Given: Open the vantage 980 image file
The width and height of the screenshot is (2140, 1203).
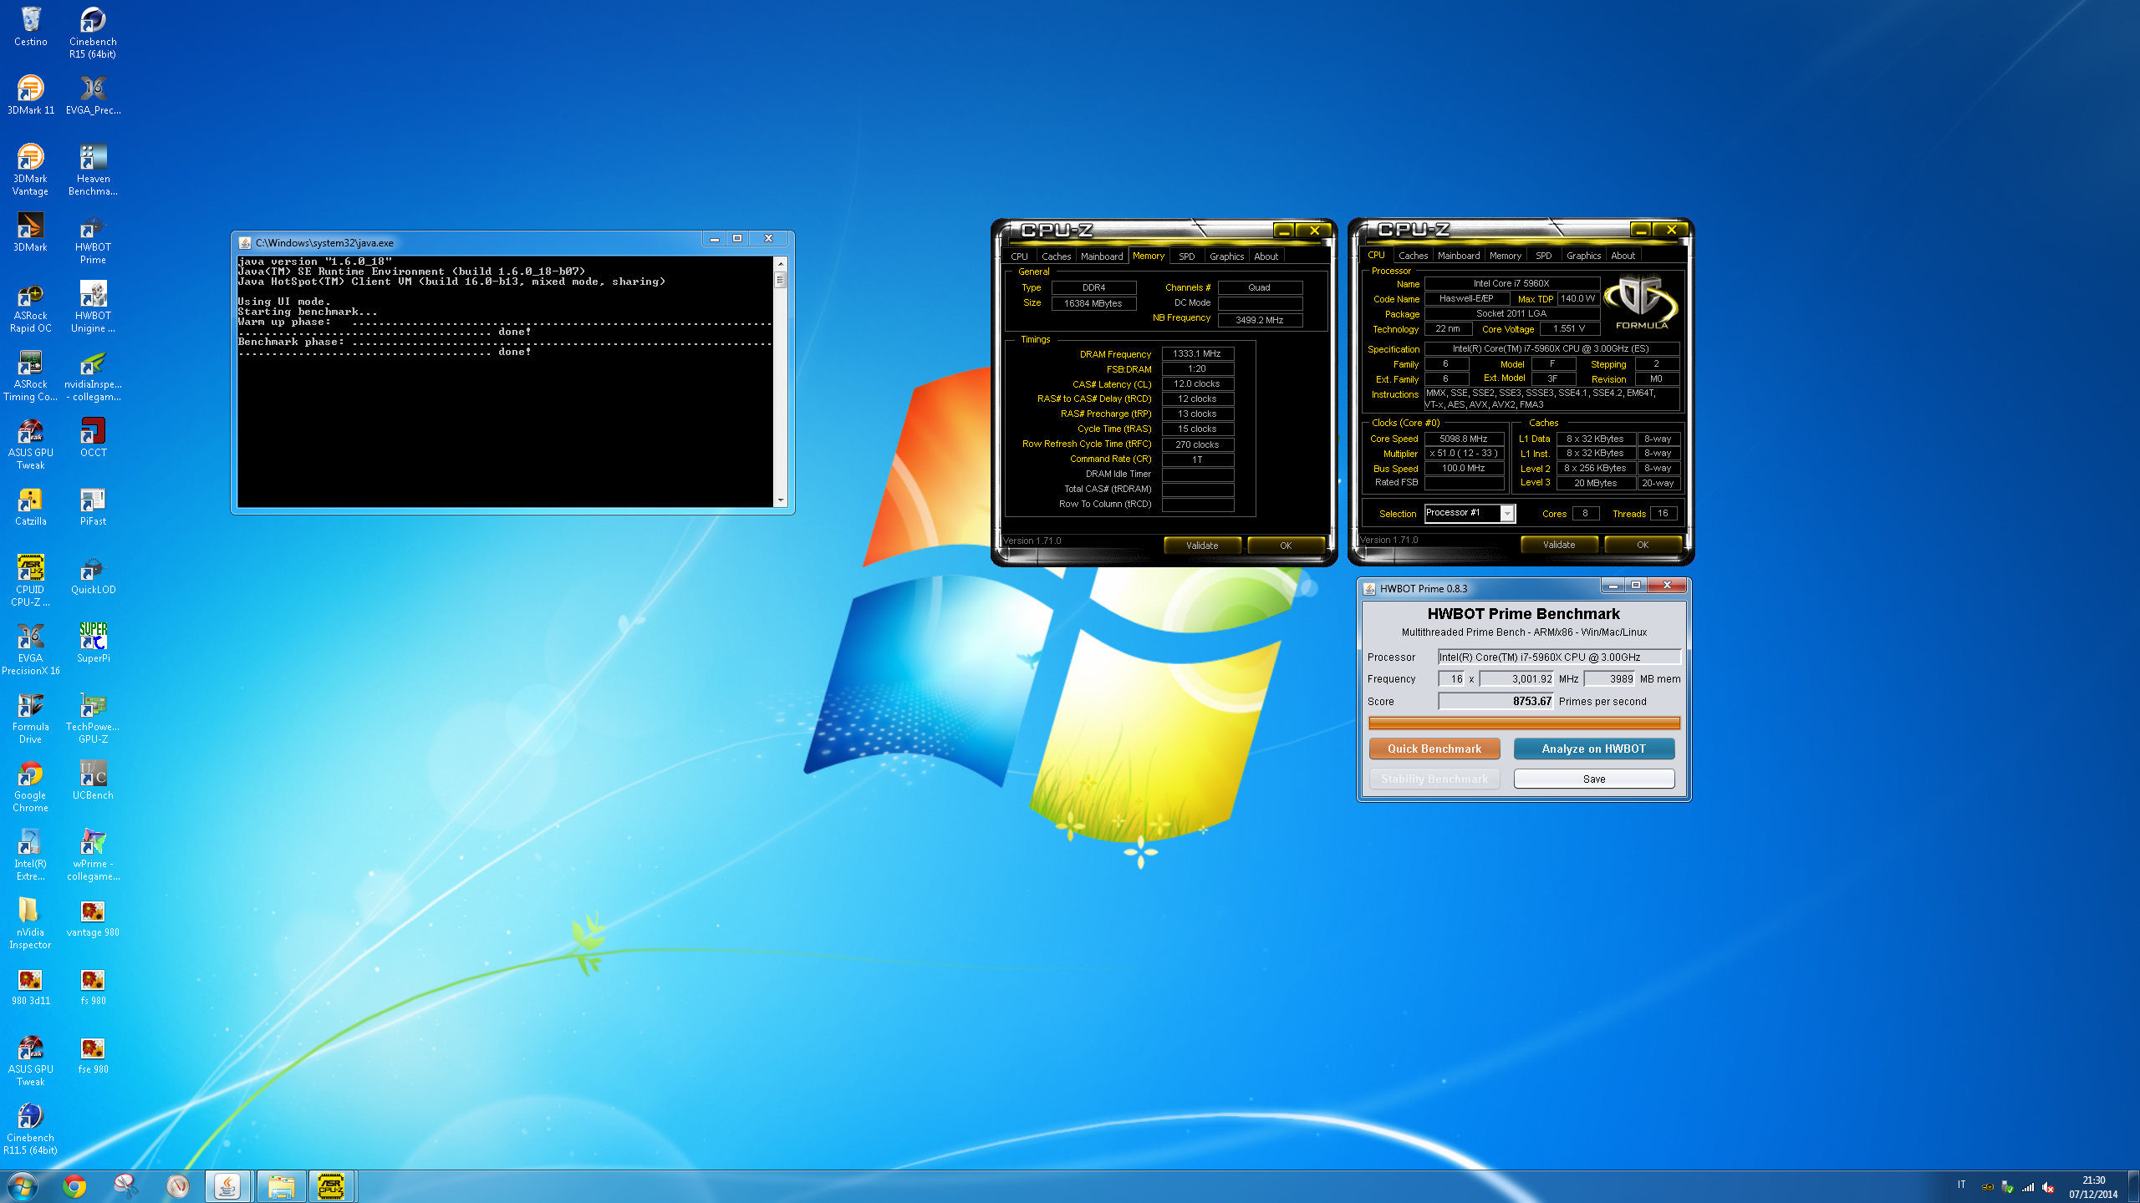Looking at the screenshot, I should tap(93, 917).
